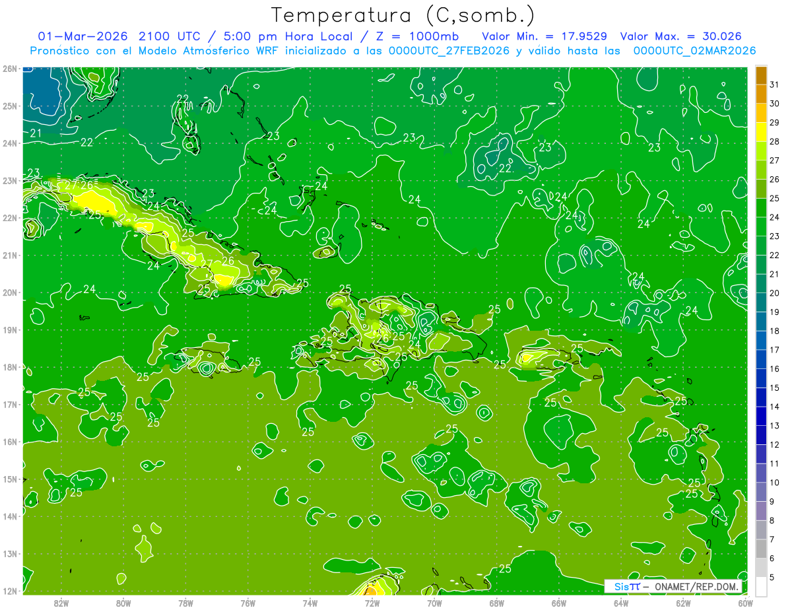Screen dimensions: 792x612
Task: Click the legend swatch between 25 and 26
Action: [x=761, y=189]
